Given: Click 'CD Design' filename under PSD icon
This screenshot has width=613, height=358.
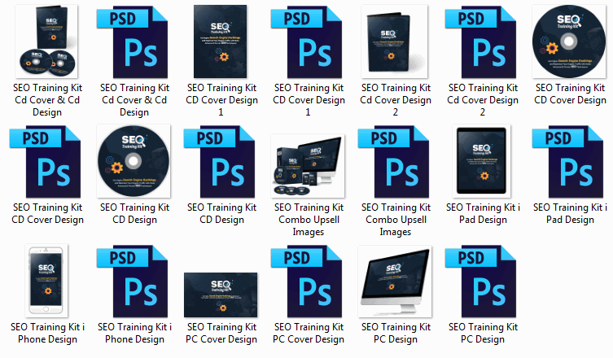Looking at the screenshot, I should coord(221,213).
